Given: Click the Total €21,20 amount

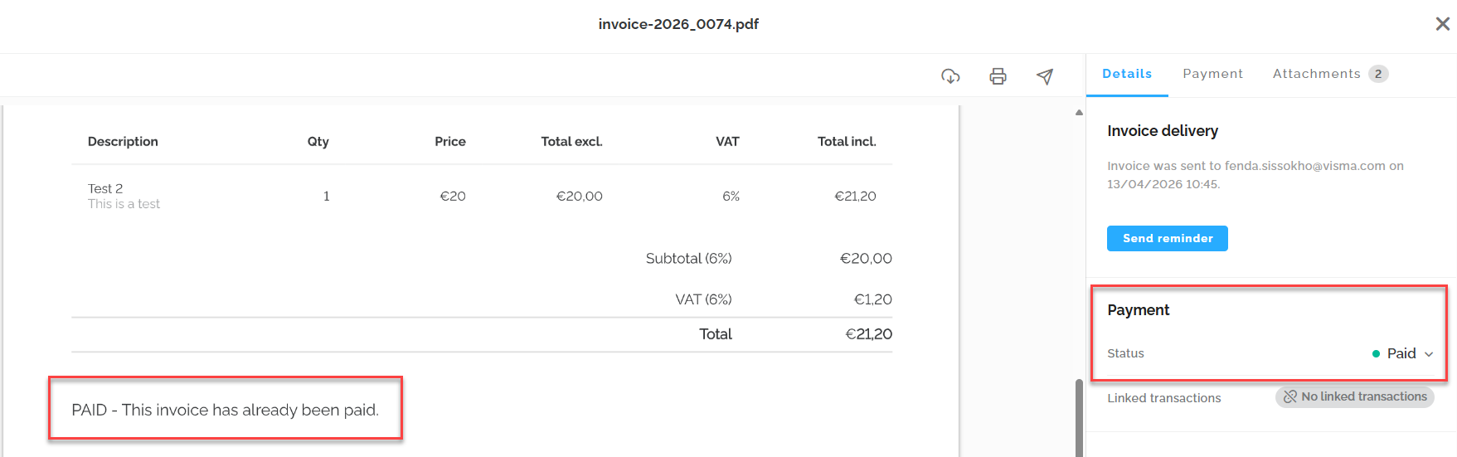Looking at the screenshot, I should coord(868,334).
